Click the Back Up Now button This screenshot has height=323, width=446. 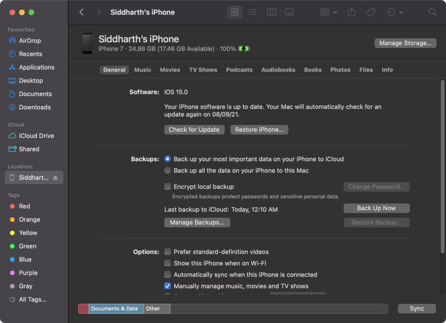pos(376,208)
